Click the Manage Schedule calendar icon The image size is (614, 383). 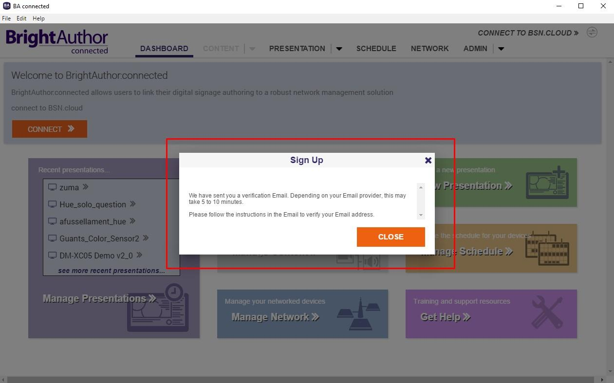pyautogui.click(x=547, y=247)
